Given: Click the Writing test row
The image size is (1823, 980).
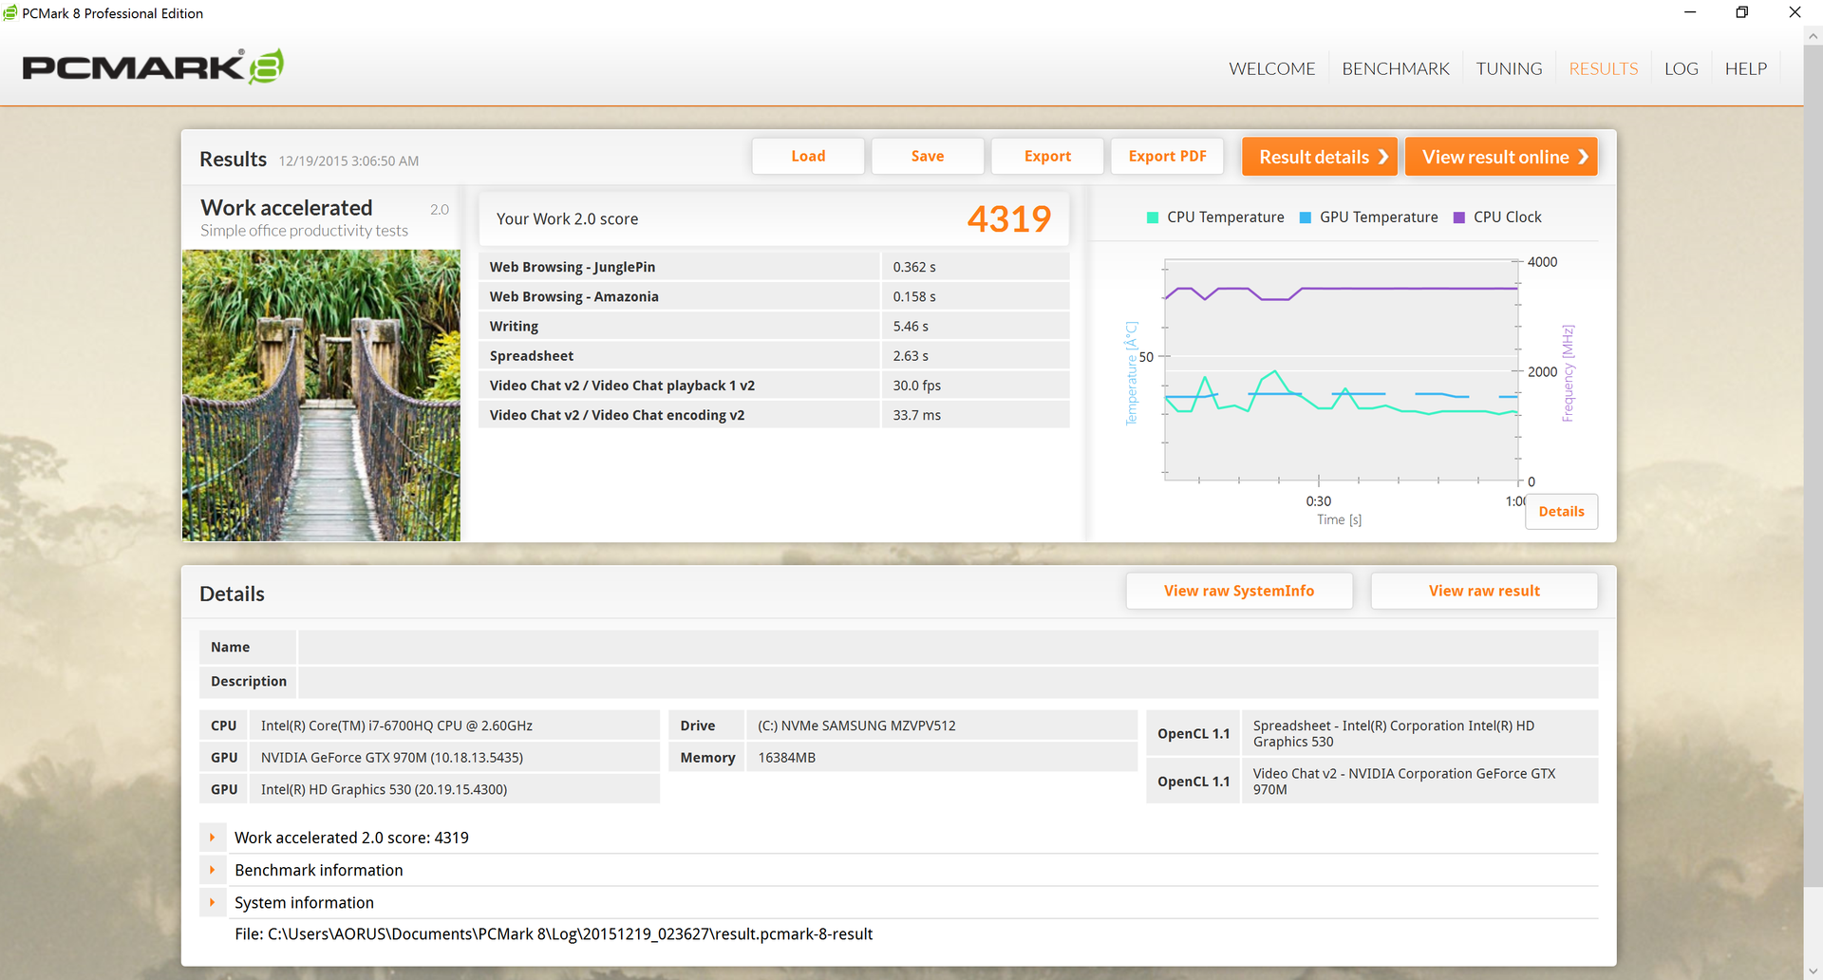Looking at the screenshot, I should pos(774,326).
